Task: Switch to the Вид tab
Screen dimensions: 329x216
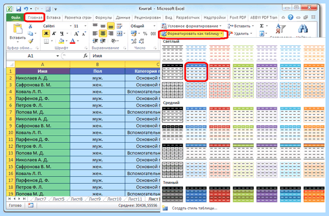Action: click(x=168, y=17)
